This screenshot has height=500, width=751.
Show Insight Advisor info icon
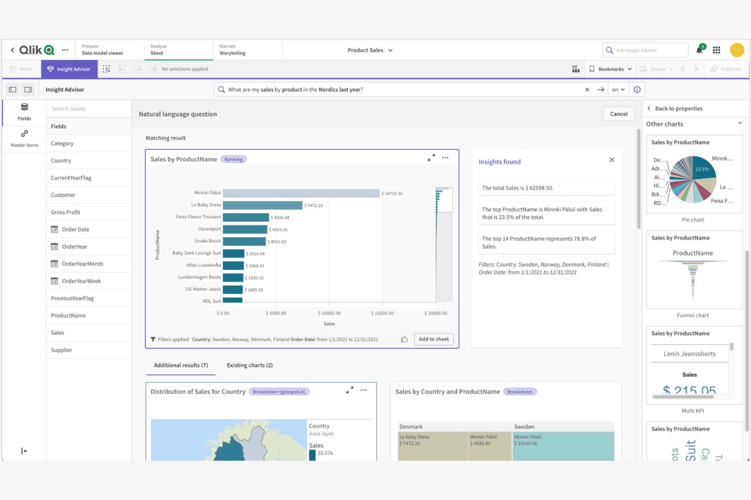(637, 90)
